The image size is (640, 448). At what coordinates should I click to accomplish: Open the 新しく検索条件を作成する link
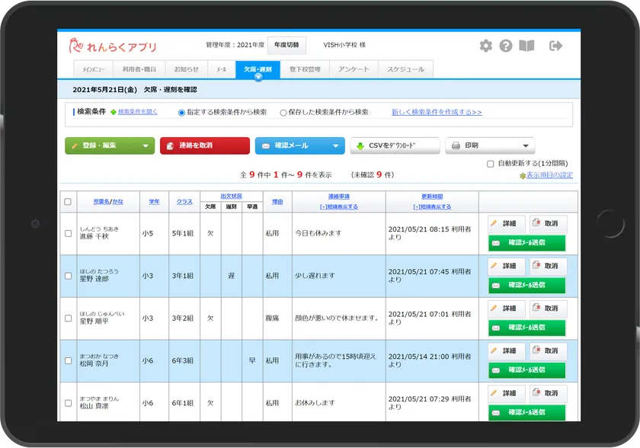click(x=437, y=112)
